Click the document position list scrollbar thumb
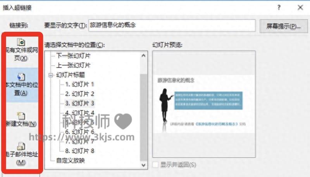This screenshot has height=177, width=310. [x=143, y=117]
